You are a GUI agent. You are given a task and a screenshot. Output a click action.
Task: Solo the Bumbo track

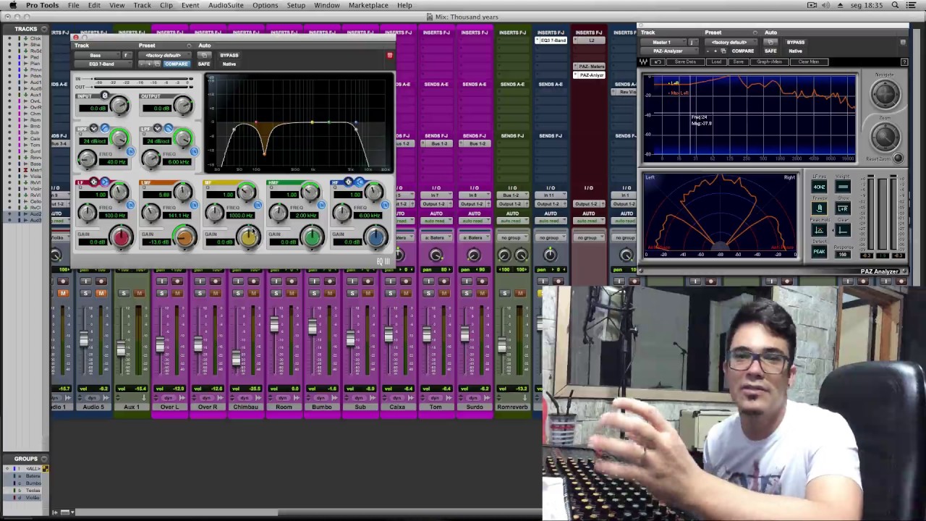point(314,293)
